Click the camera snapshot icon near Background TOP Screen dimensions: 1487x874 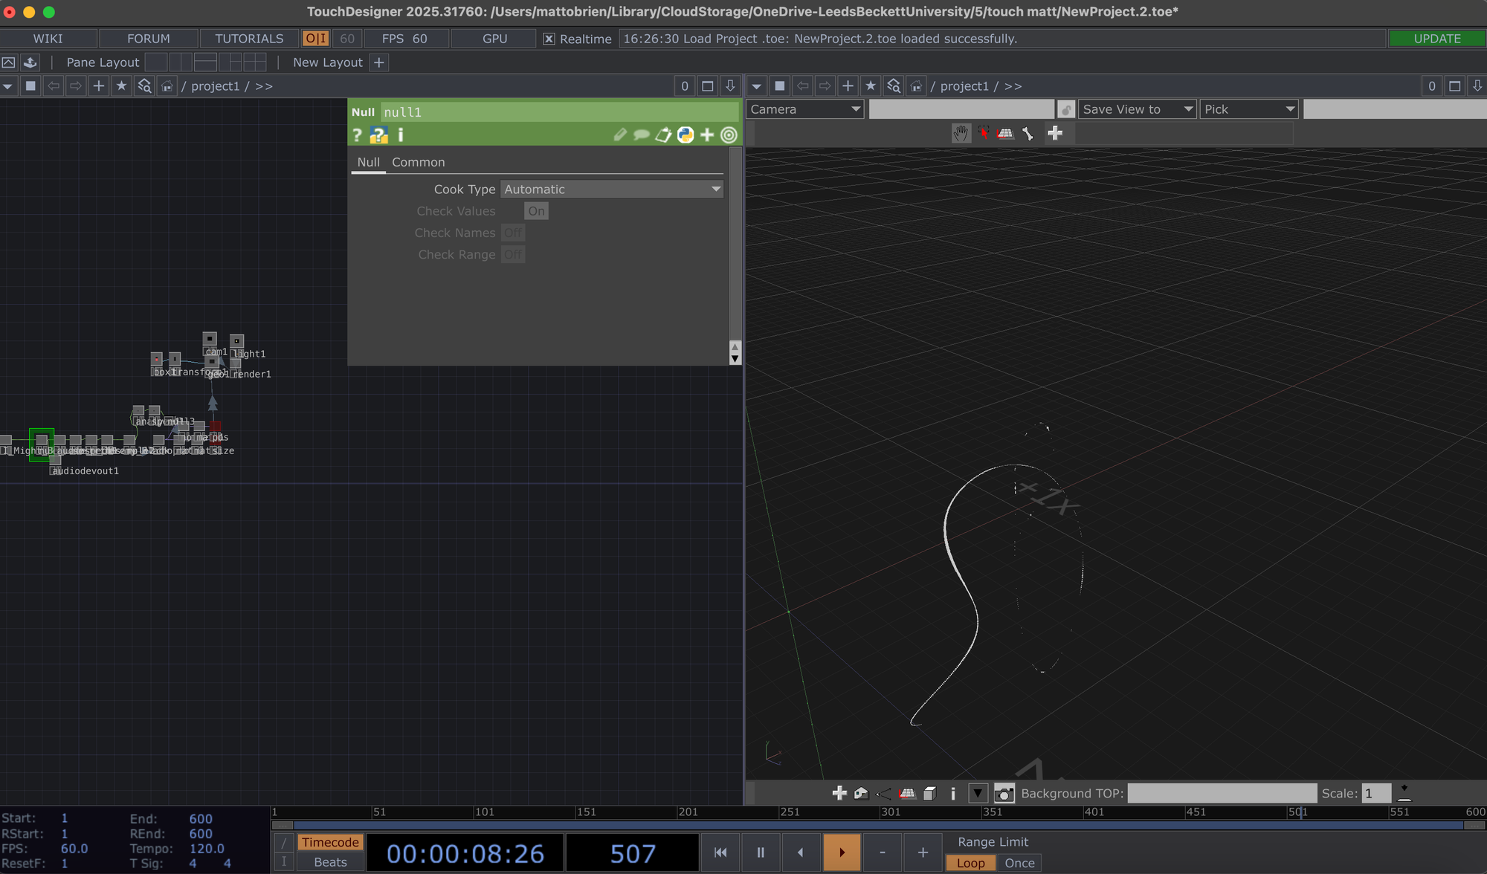pos(1004,794)
